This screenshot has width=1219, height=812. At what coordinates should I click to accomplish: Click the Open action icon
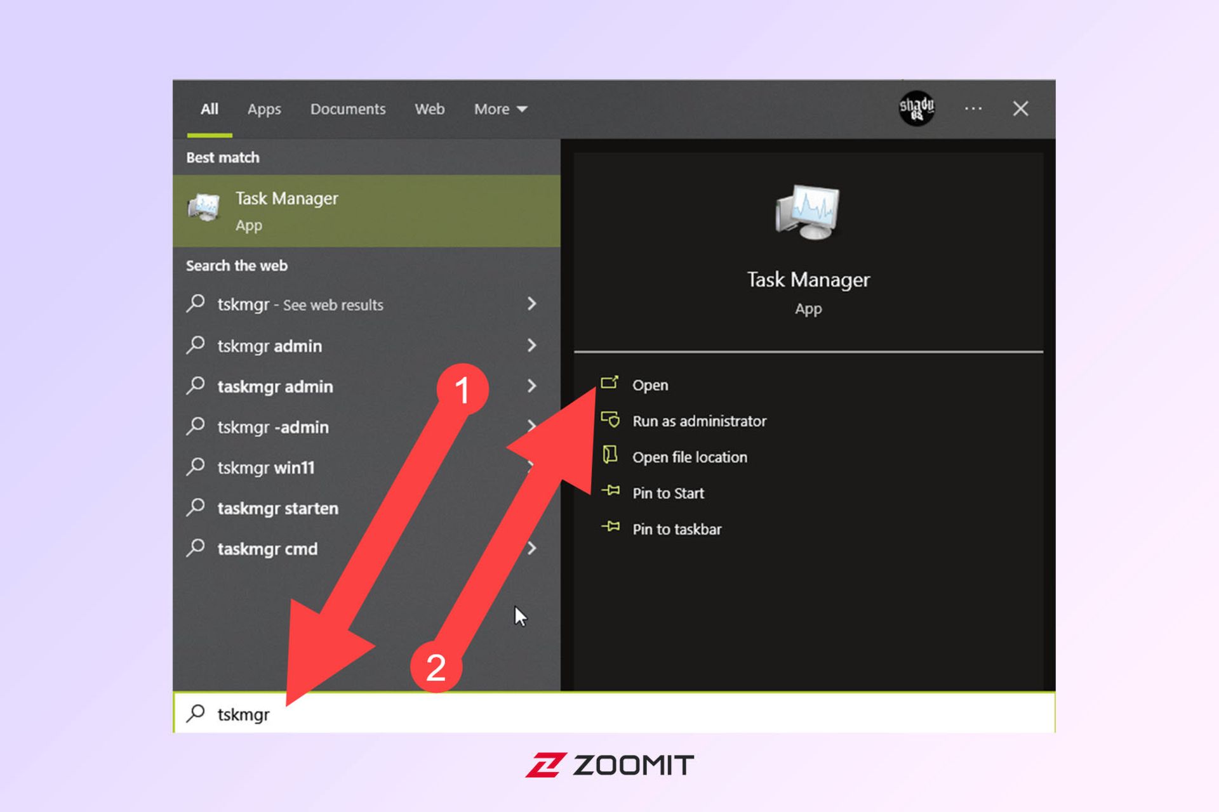(x=609, y=383)
